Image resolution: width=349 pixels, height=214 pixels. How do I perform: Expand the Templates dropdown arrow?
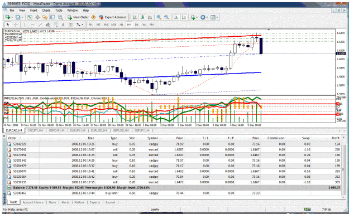(x=217, y=17)
